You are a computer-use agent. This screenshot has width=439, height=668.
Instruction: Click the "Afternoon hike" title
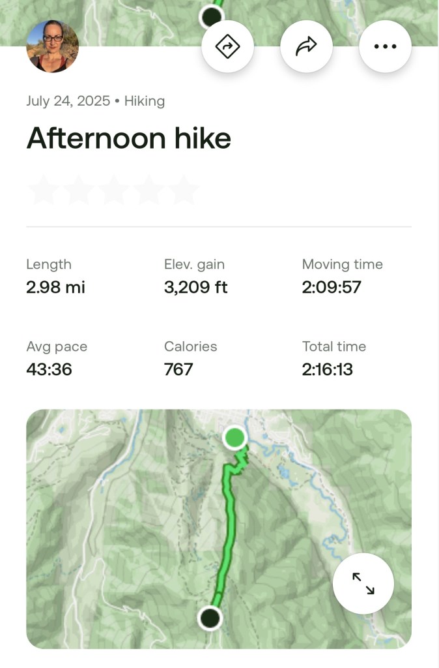tap(128, 138)
